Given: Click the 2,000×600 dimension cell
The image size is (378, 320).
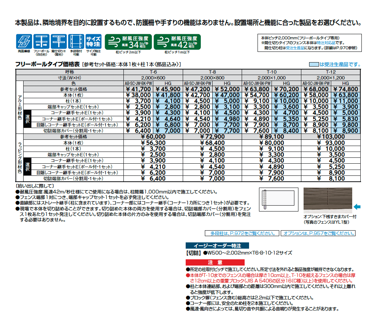Looking at the screenshot, I should point(153,78).
